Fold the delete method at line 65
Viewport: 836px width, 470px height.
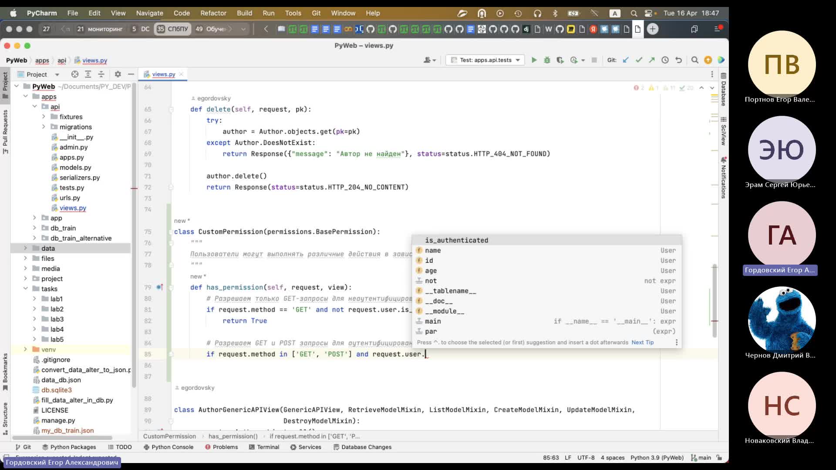tap(171, 109)
